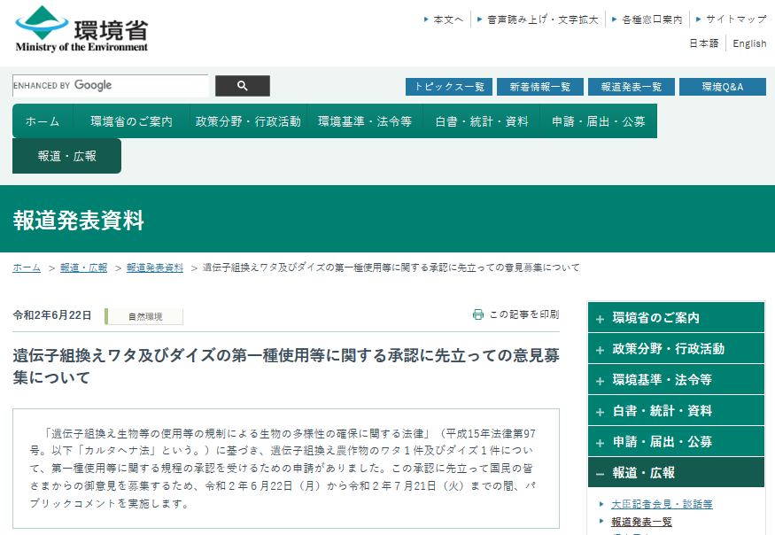Open the English version of the site
The image size is (775, 535).
coord(748,43)
